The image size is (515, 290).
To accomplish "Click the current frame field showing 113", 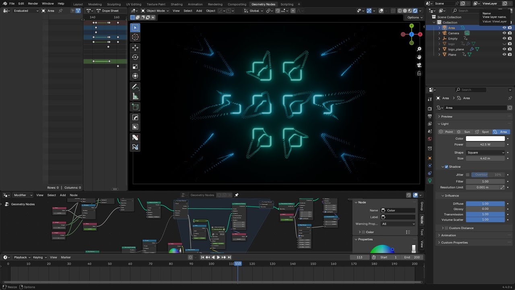I will [360, 257].
